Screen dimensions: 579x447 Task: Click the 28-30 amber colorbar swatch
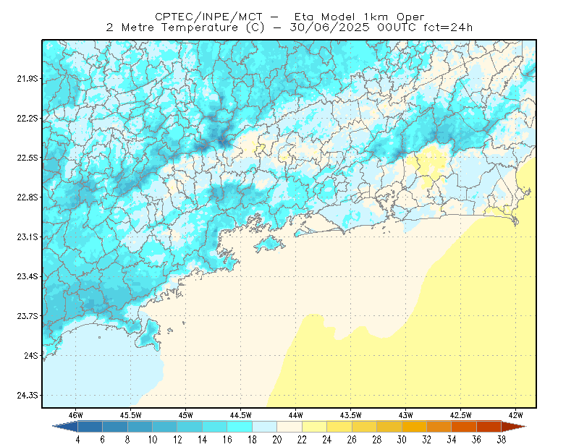389,427
